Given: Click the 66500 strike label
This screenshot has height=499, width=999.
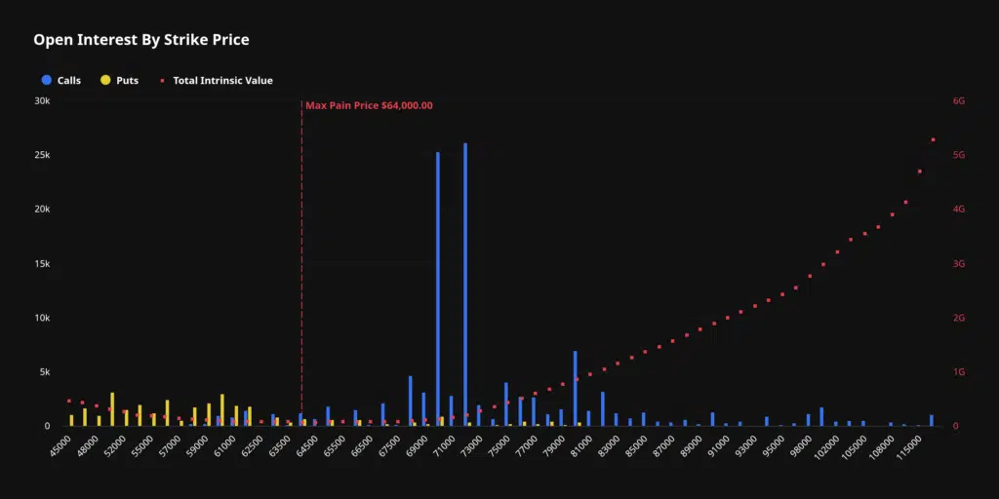Looking at the screenshot, I should click(363, 444).
